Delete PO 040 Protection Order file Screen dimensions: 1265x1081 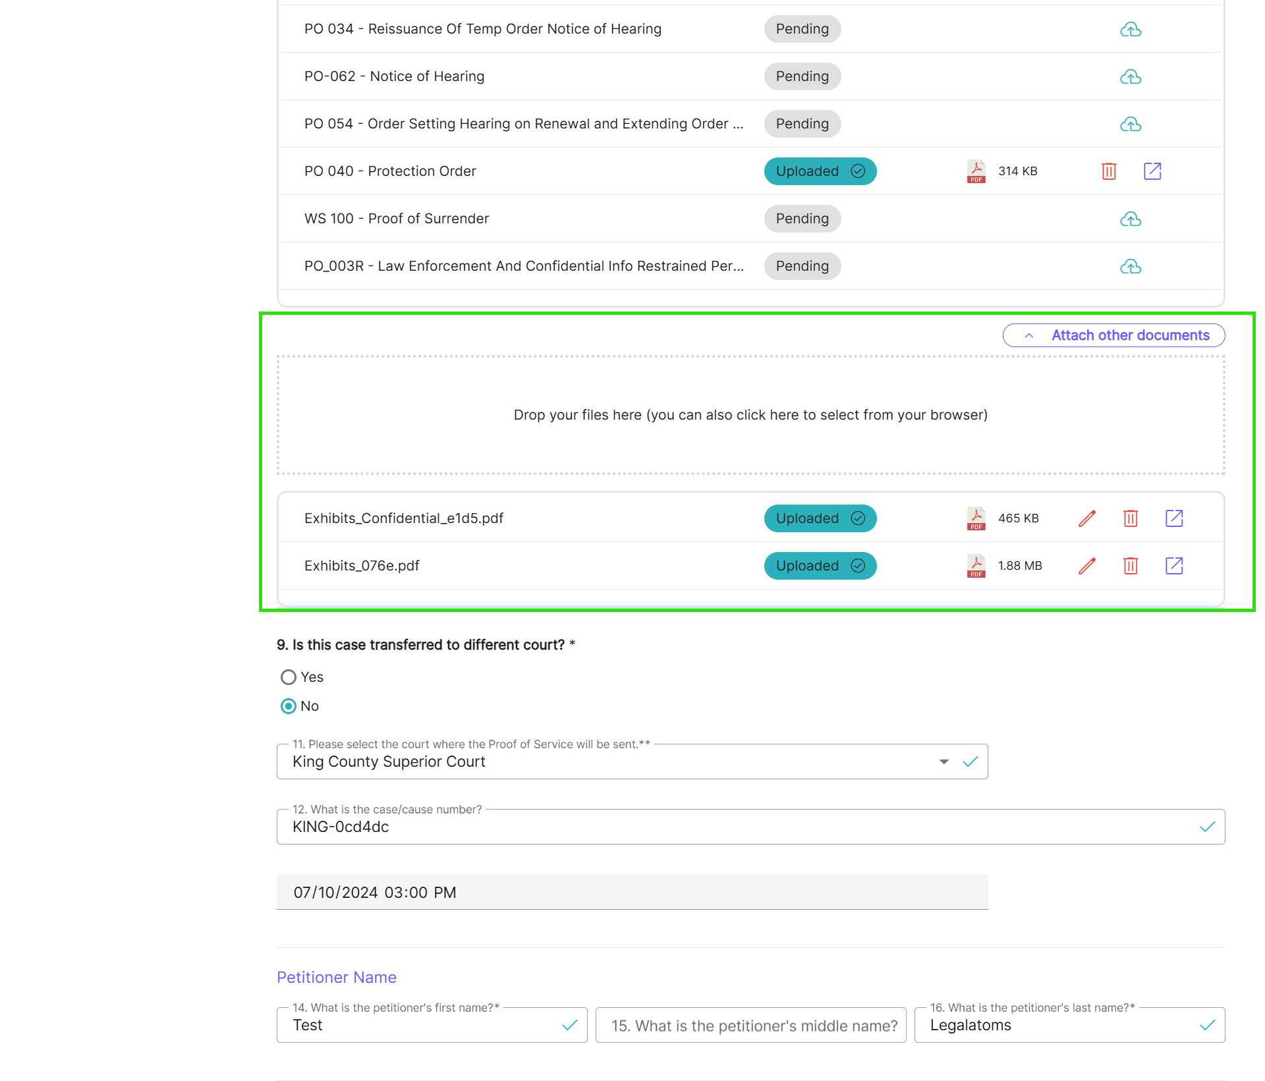[x=1109, y=171]
